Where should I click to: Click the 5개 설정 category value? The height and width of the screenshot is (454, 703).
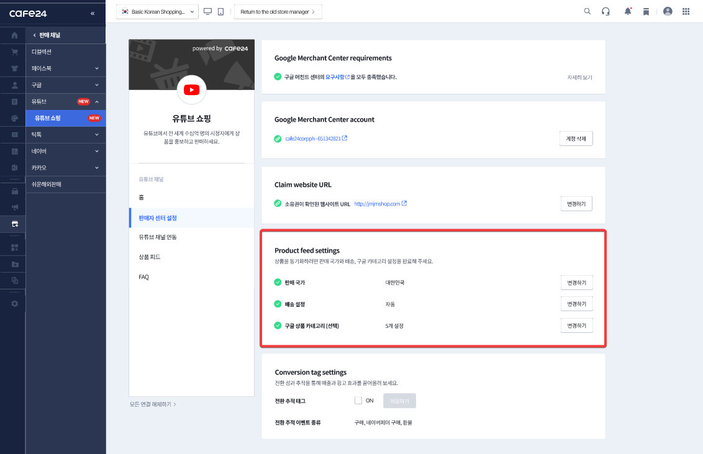[394, 326]
